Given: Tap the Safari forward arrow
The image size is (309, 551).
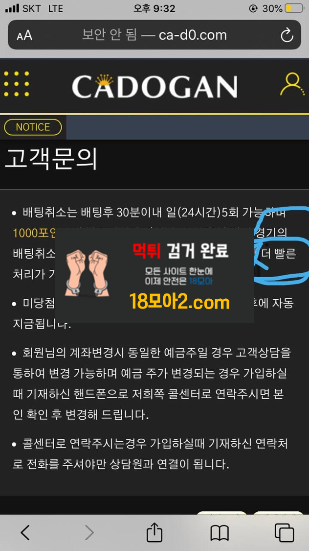Looking at the screenshot, I should (89, 533).
